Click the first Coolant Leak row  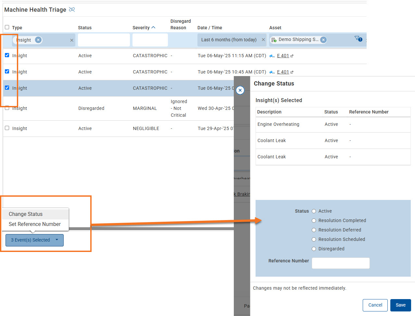333,140
